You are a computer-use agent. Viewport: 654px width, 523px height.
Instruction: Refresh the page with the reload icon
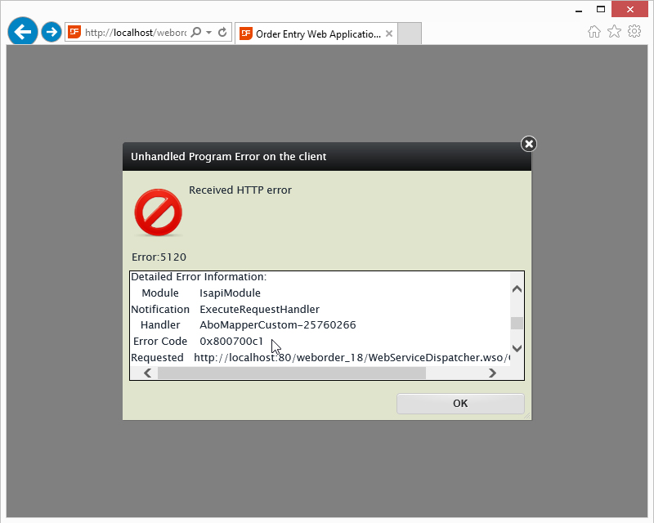tap(222, 32)
